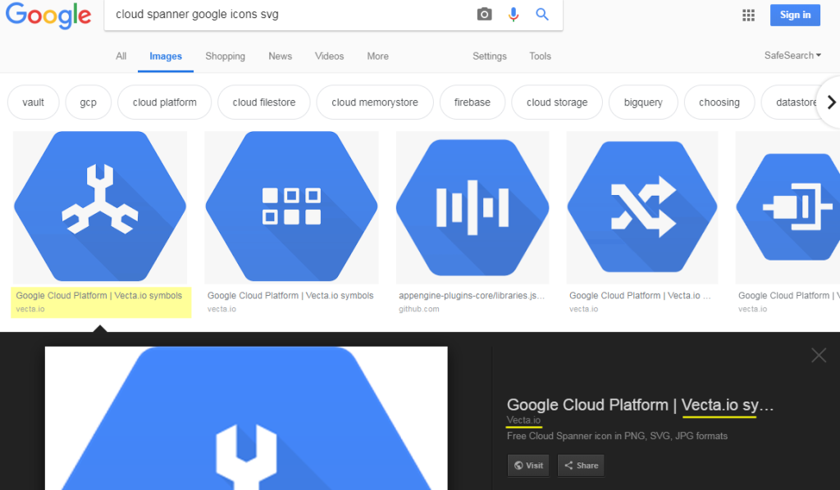Go to the News tab
The height and width of the screenshot is (490, 840).
click(x=281, y=57)
